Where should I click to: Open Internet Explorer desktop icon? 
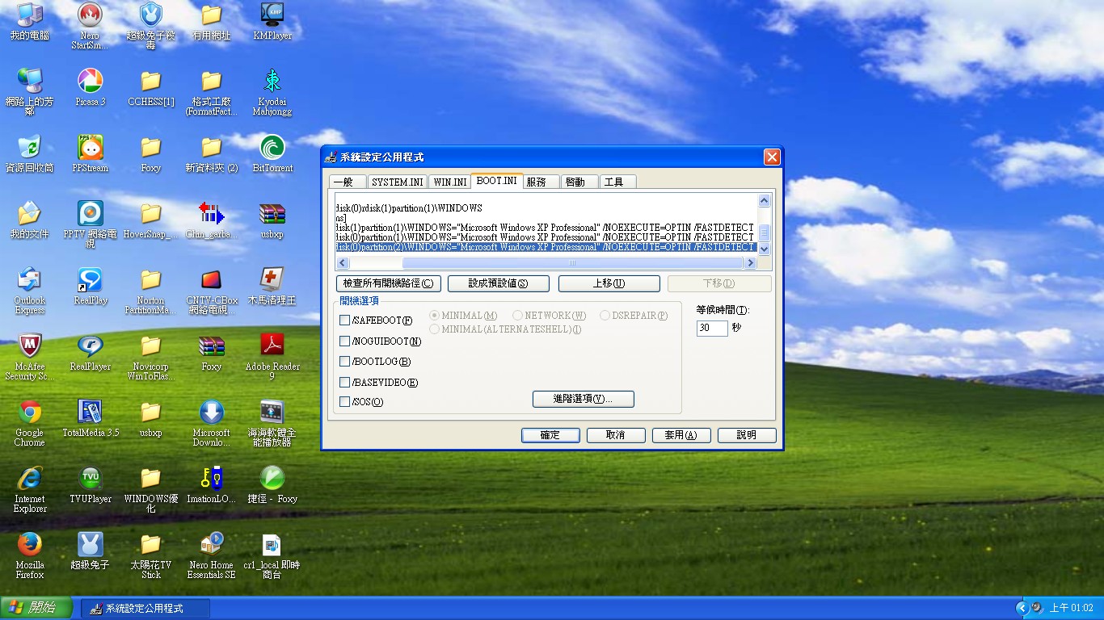pyautogui.click(x=30, y=489)
